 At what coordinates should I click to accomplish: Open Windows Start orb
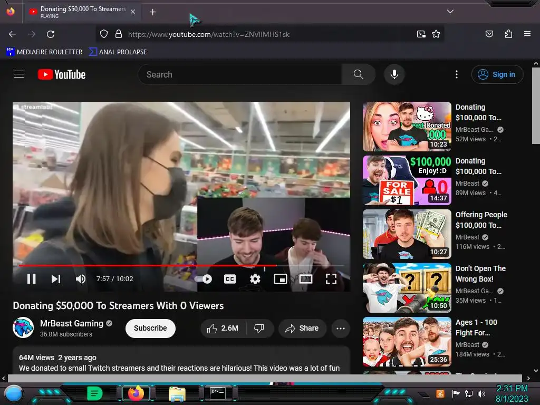pyautogui.click(x=14, y=393)
